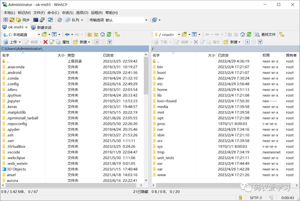Open the 会话(S) menu
Image resolution: width=300 pixels, height=201 pixels.
[67, 12]
